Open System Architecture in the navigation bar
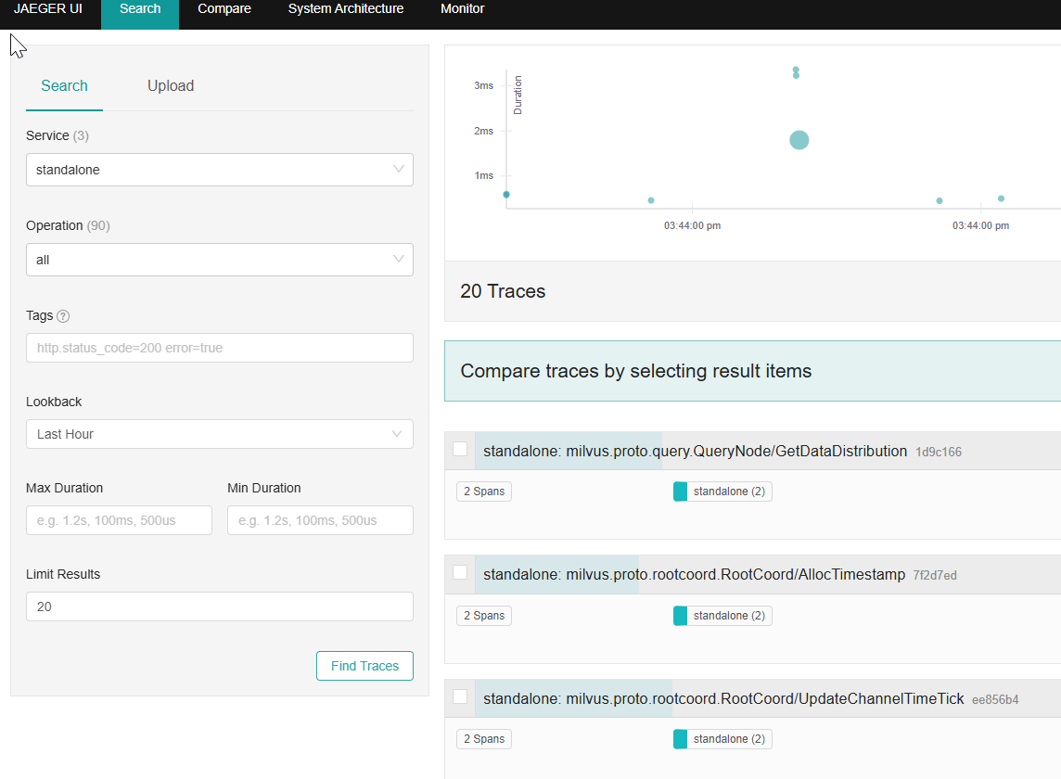Viewport: 1061px width, 779px height. pos(346,8)
